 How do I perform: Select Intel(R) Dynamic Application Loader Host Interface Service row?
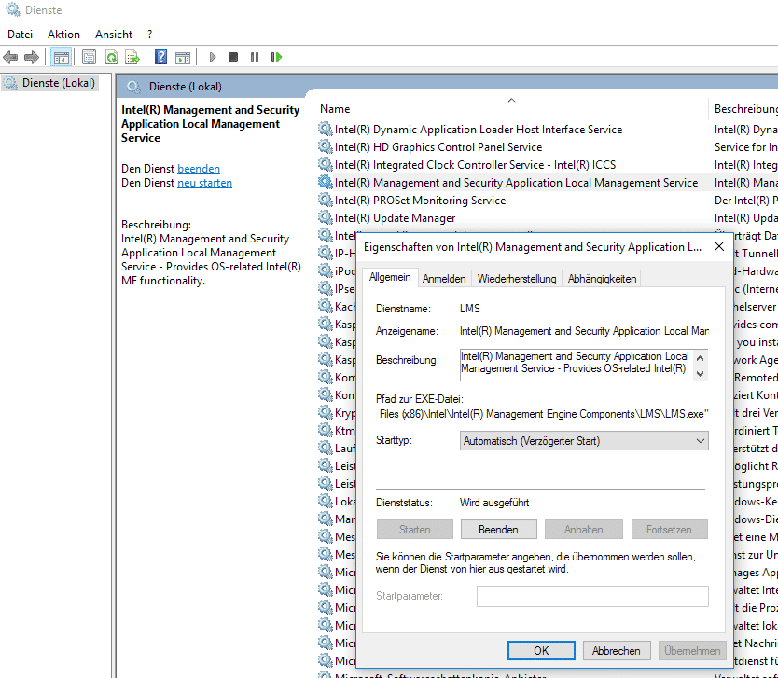point(479,130)
